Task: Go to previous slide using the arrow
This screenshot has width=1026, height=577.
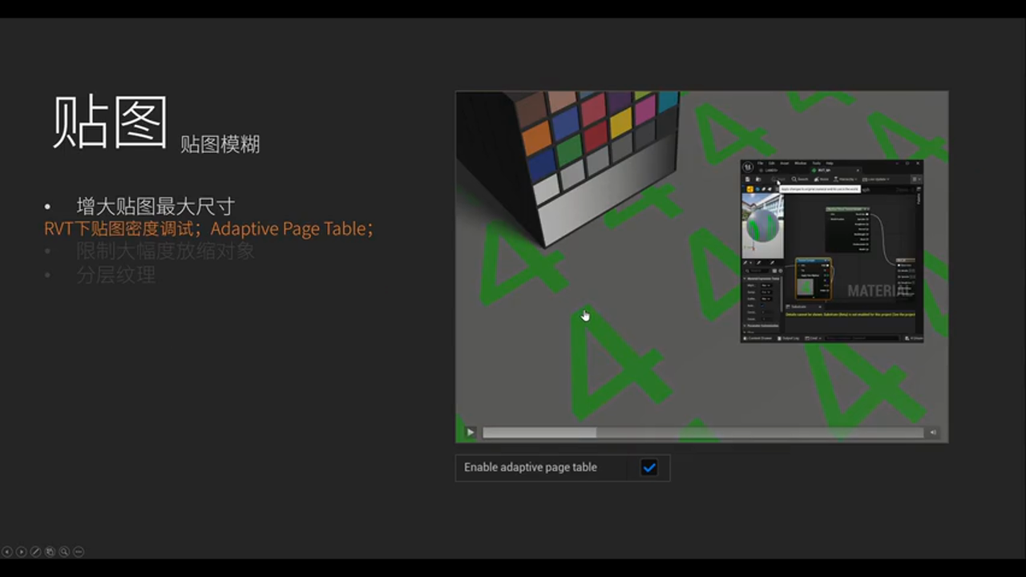Action: click(7, 551)
